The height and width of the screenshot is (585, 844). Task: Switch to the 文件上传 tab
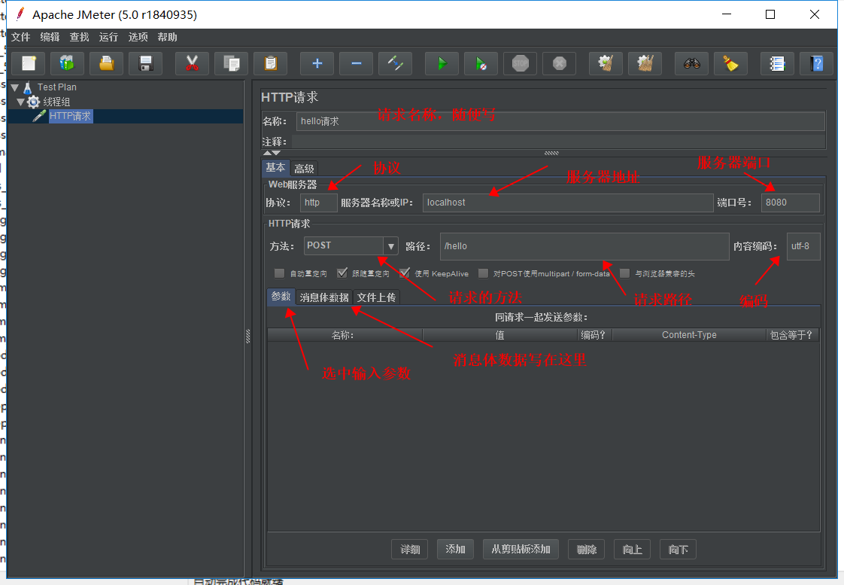tap(376, 297)
